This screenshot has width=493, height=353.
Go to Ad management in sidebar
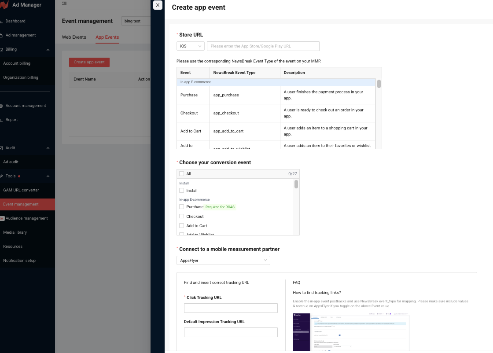coord(20,35)
